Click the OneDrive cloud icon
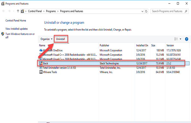 [x=41, y=50]
